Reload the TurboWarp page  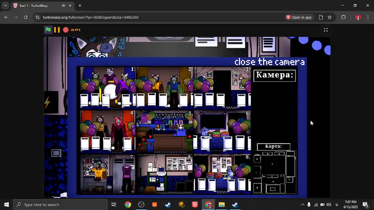(x=25, y=17)
